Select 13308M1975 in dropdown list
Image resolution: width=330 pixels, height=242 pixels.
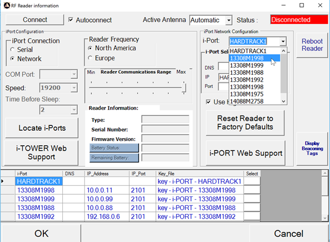[x=255, y=94]
